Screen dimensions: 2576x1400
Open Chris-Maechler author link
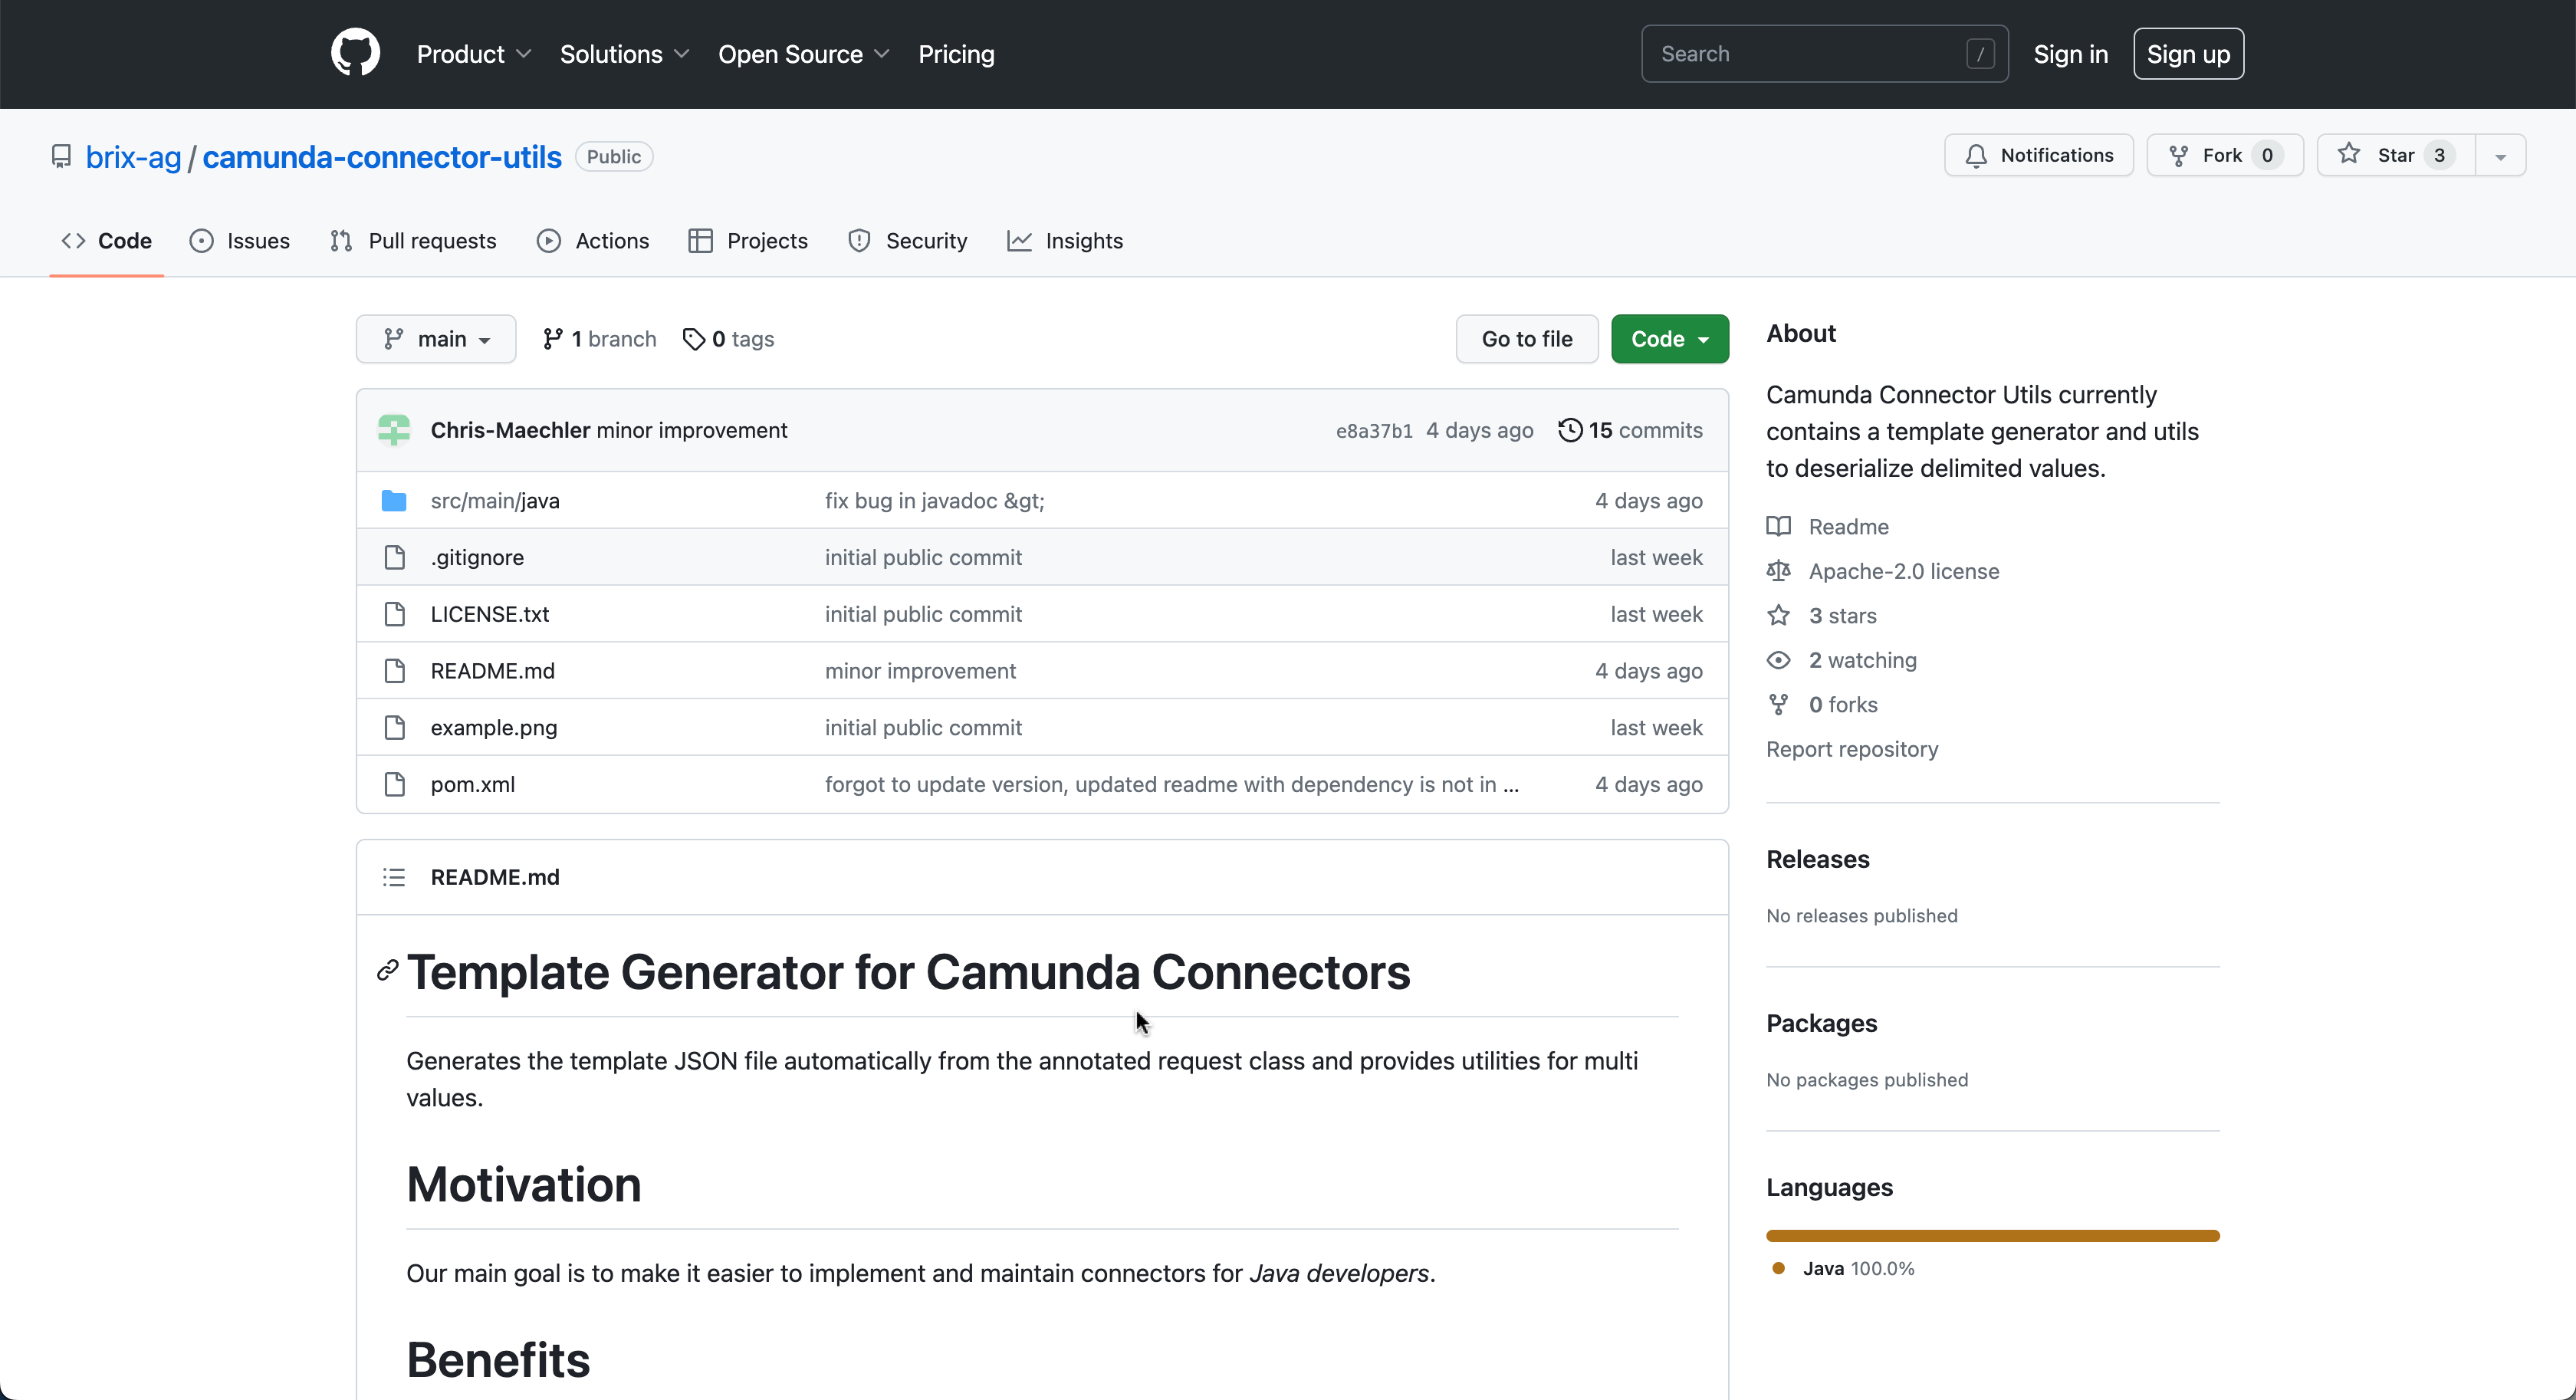(x=510, y=430)
